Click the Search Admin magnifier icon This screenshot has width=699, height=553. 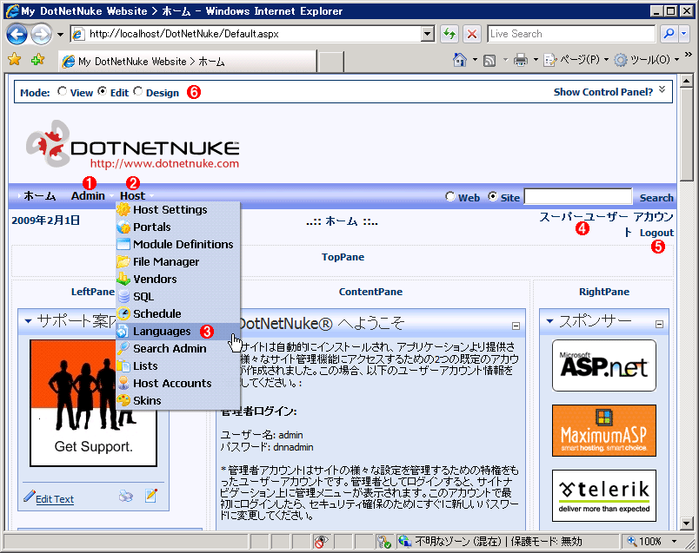pos(123,348)
